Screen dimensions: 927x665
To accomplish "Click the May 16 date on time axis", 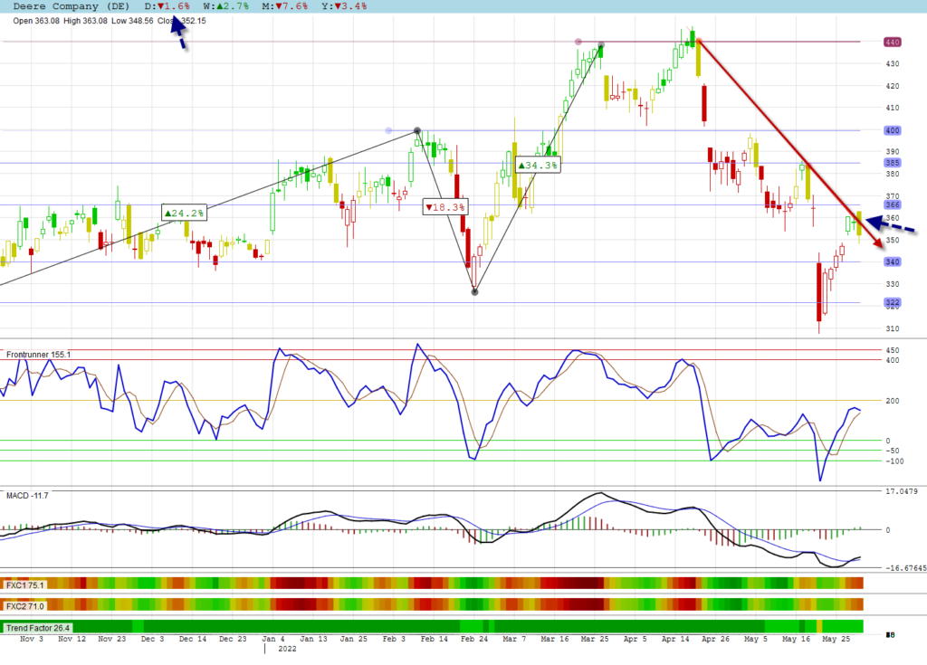I will 796,639.
